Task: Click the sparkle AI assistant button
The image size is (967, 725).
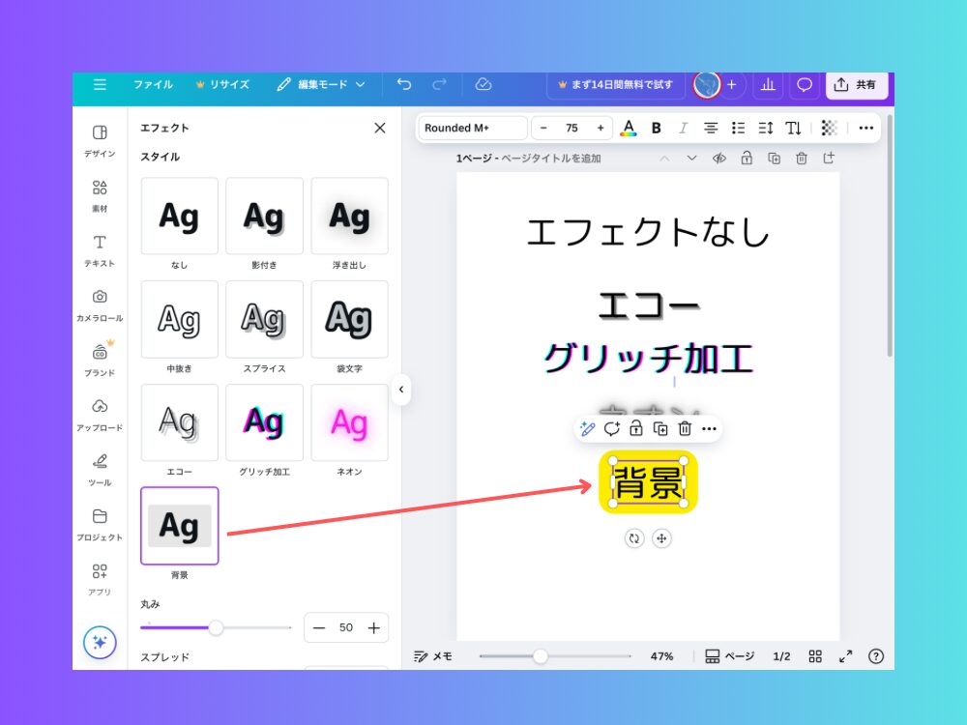Action: 100,643
